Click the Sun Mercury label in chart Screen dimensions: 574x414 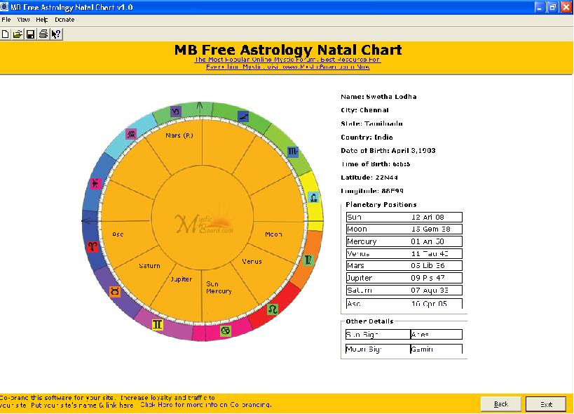point(219,288)
